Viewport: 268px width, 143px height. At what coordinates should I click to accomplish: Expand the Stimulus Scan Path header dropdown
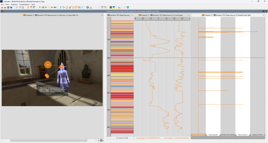tap(102, 15)
